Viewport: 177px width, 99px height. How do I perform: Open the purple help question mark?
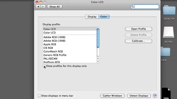click(155, 96)
